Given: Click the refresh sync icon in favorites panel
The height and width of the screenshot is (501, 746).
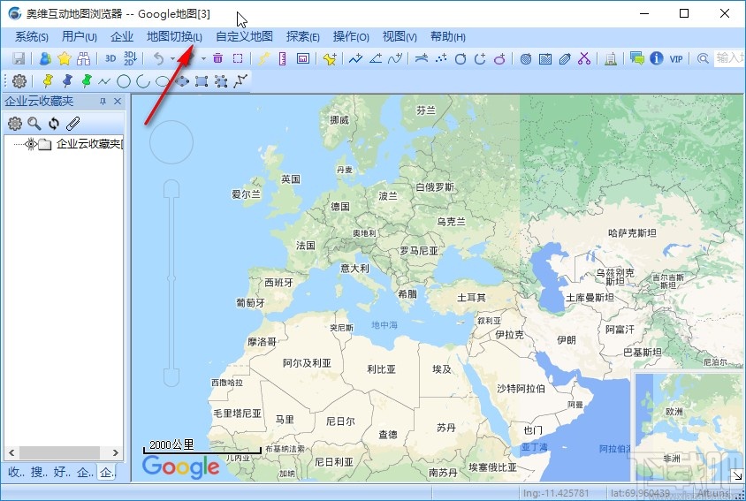Looking at the screenshot, I should coord(54,124).
